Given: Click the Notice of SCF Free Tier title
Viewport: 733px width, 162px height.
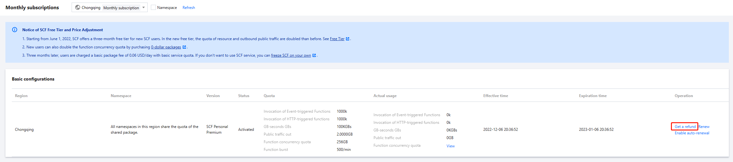Looking at the screenshot, I should [62, 30].
